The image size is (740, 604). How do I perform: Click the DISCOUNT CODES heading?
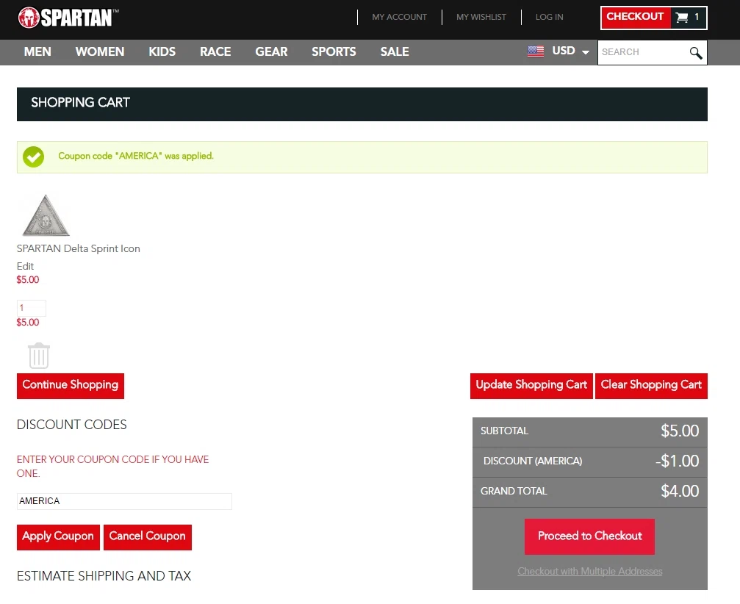click(x=72, y=425)
